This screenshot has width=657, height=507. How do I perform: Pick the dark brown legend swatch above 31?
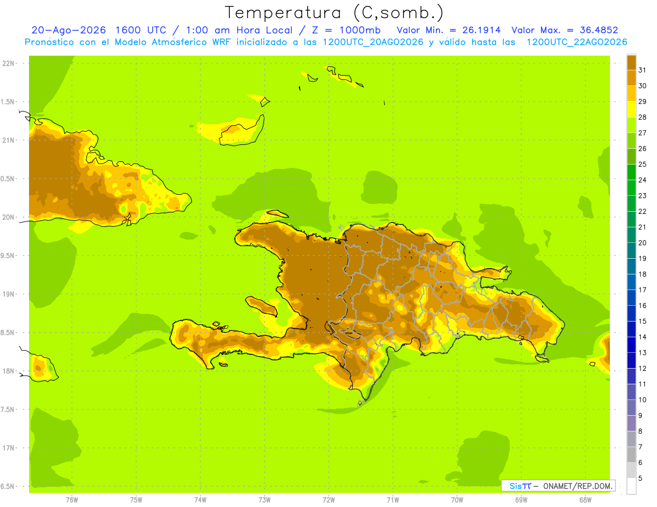(x=631, y=62)
